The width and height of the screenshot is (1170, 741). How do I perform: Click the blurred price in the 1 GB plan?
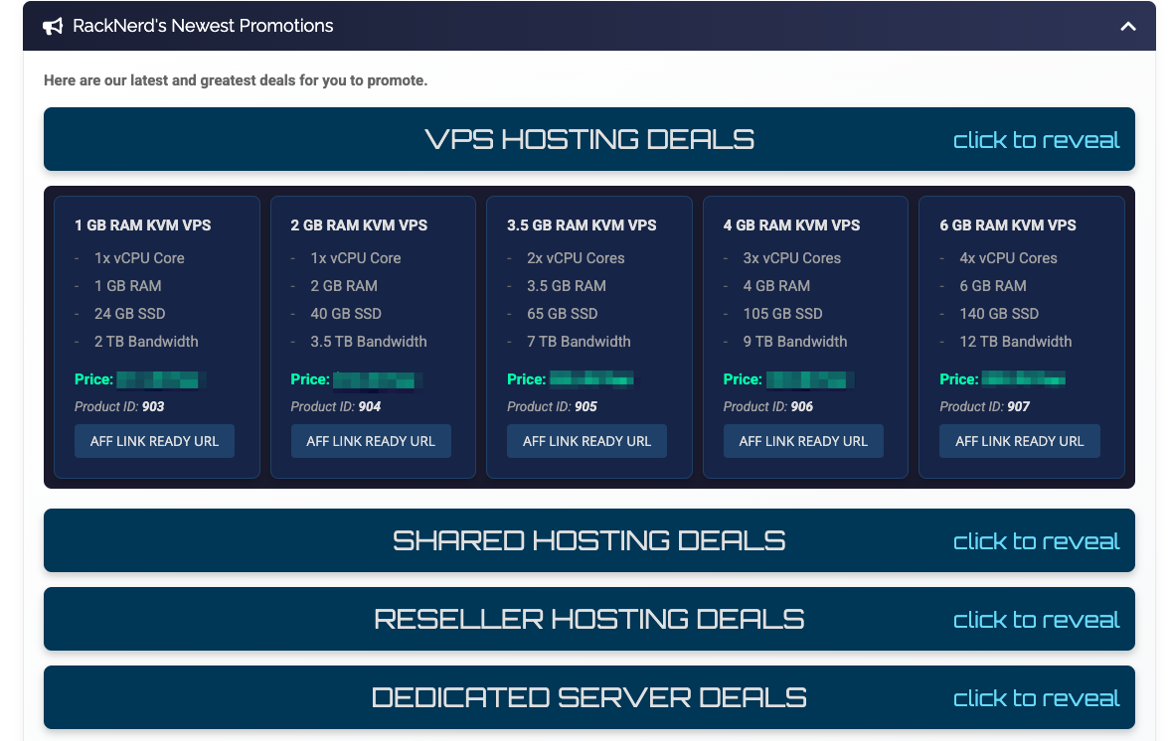161,379
